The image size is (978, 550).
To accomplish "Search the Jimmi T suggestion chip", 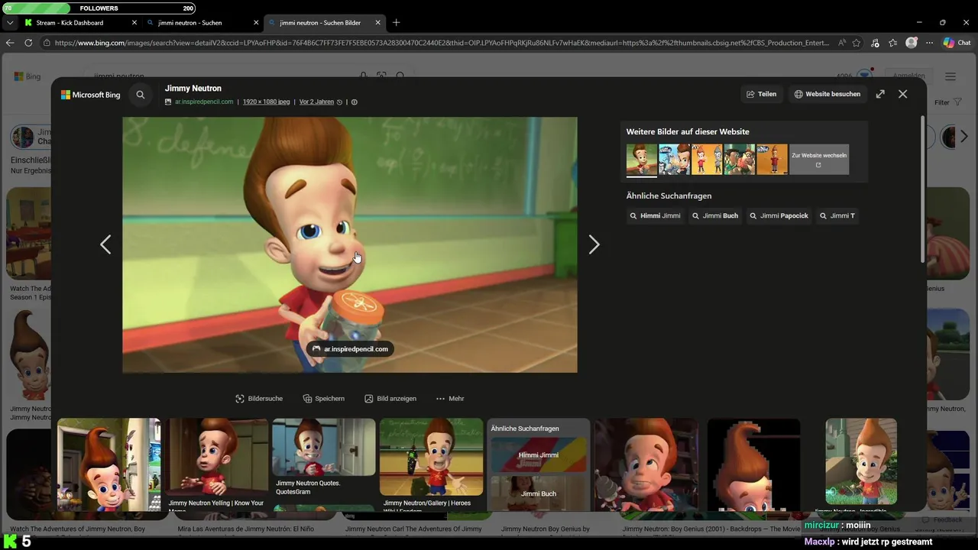I will pos(837,215).
